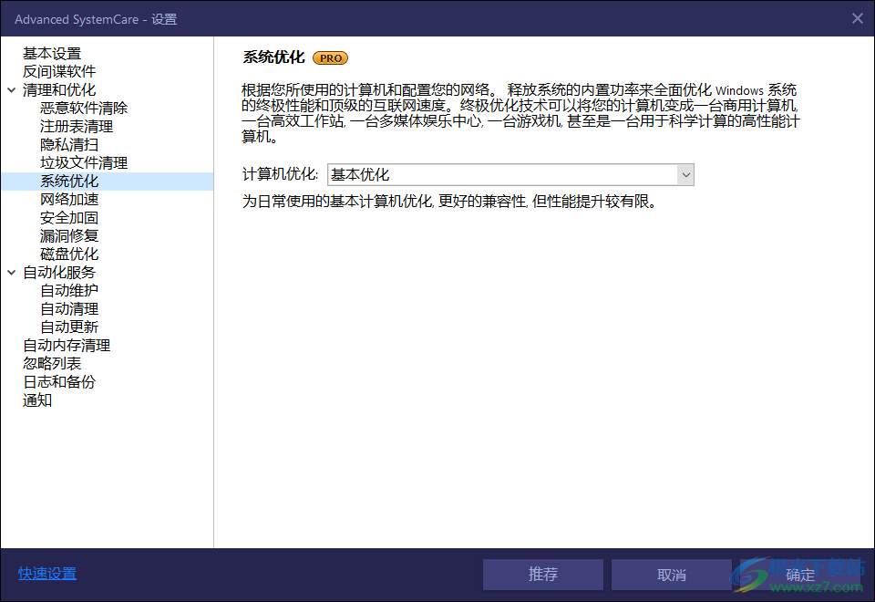875x602 pixels.
Task: Open 日志和备份 settings
Action: tap(59, 382)
